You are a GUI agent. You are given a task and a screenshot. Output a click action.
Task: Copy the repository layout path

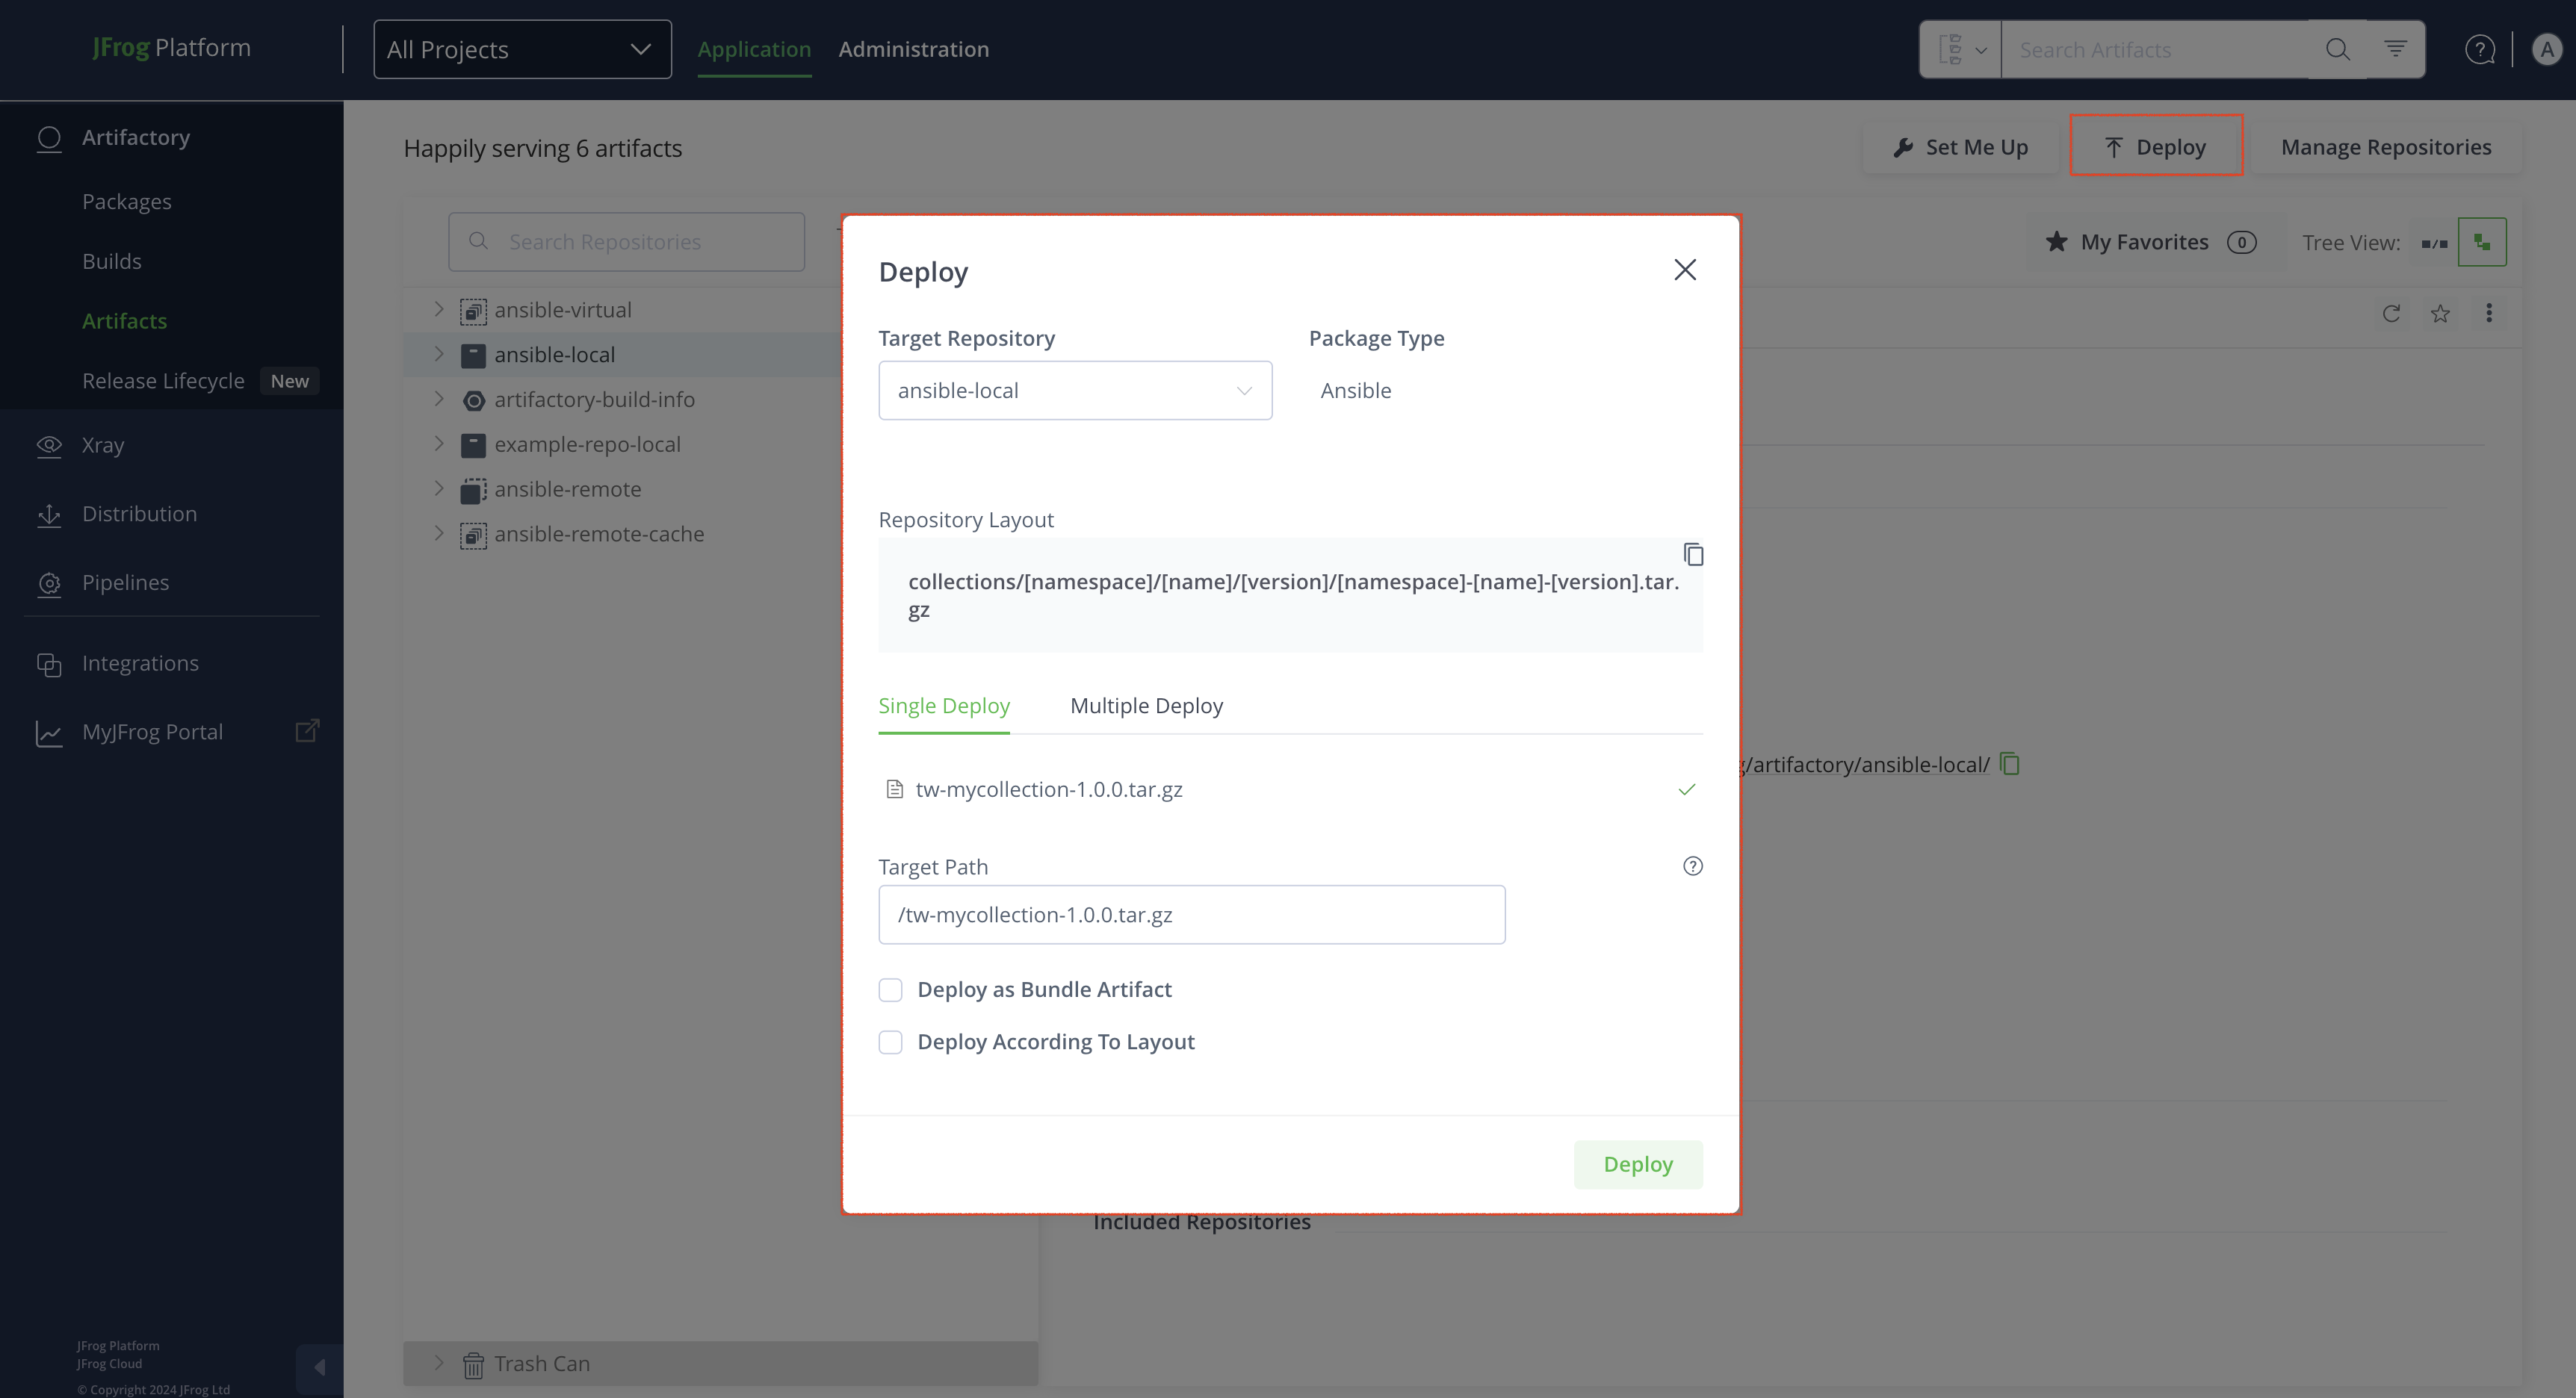(1693, 555)
